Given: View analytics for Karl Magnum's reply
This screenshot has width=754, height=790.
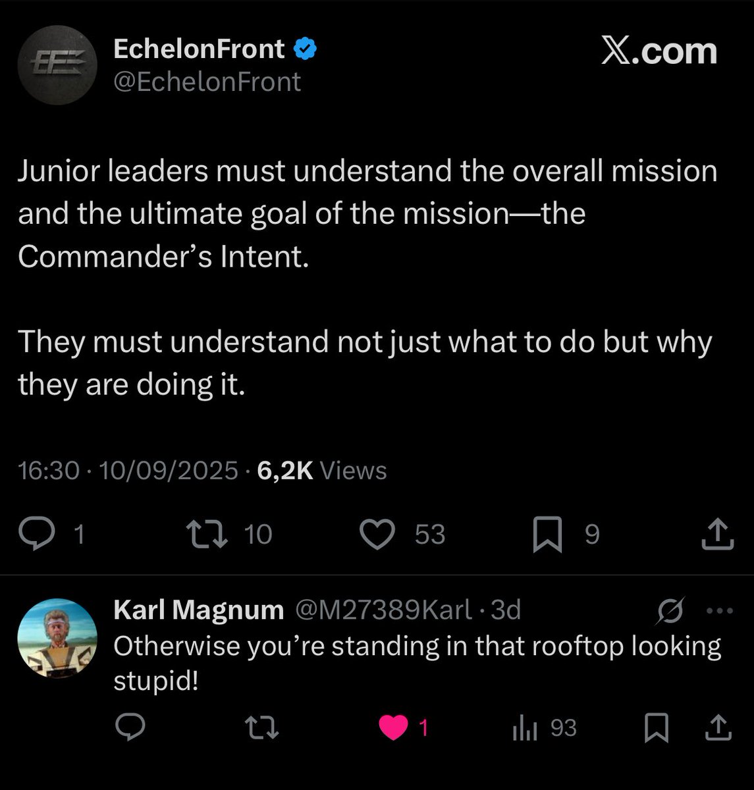Looking at the screenshot, I should pos(525,728).
